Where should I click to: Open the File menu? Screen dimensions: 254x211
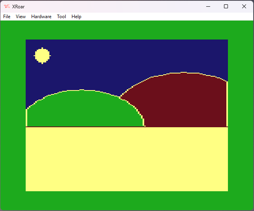7,17
